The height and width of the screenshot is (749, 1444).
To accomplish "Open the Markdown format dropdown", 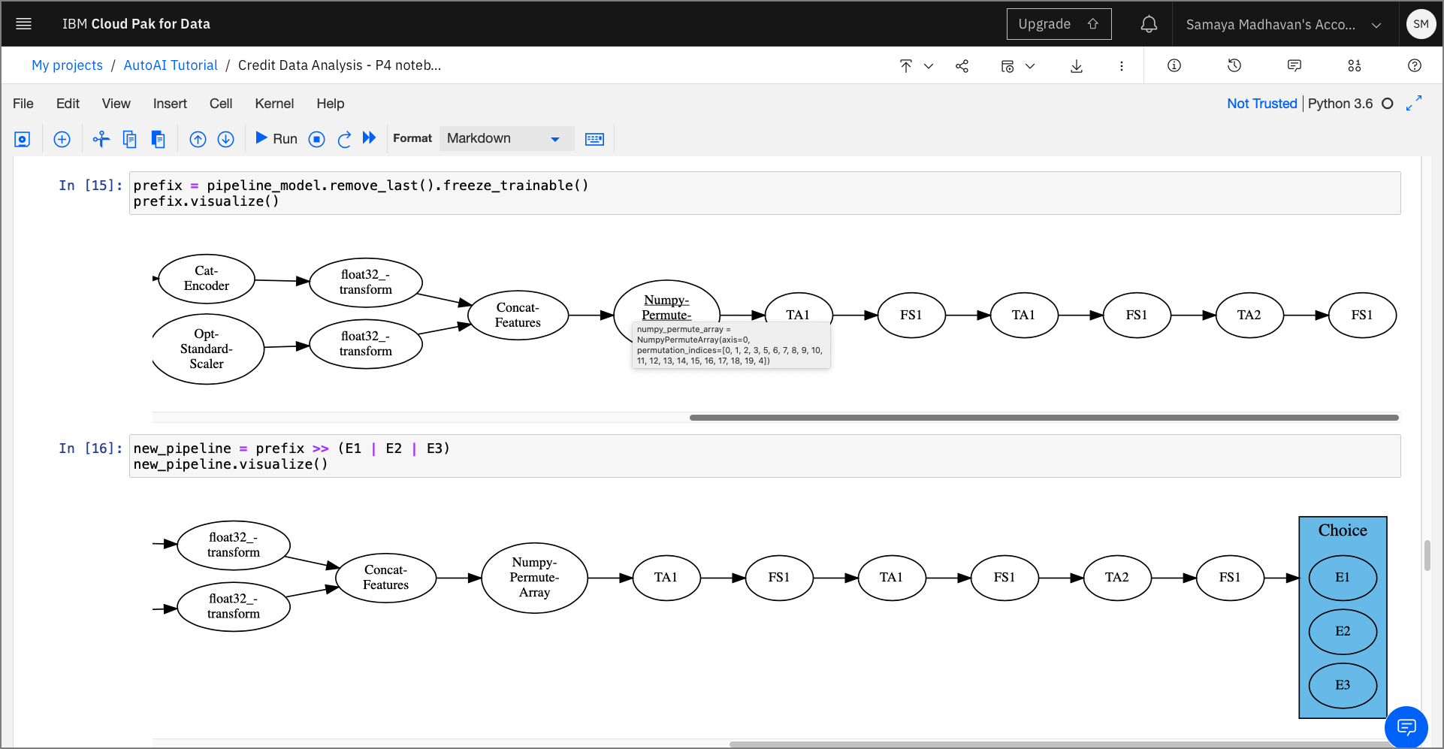I will pyautogui.click(x=506, y=138).
